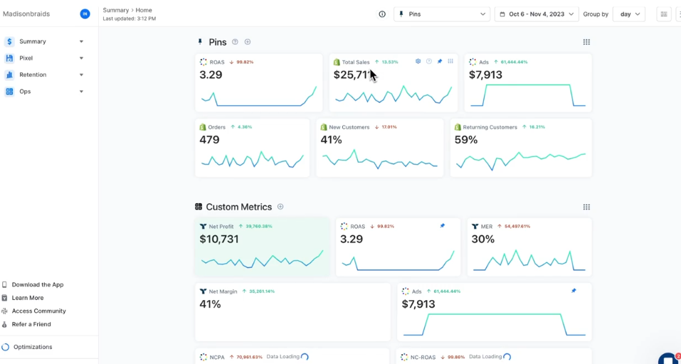The height and width of the screenshot is (364, 681).
Task: Click the Access Community link
Action: [38, 311]
